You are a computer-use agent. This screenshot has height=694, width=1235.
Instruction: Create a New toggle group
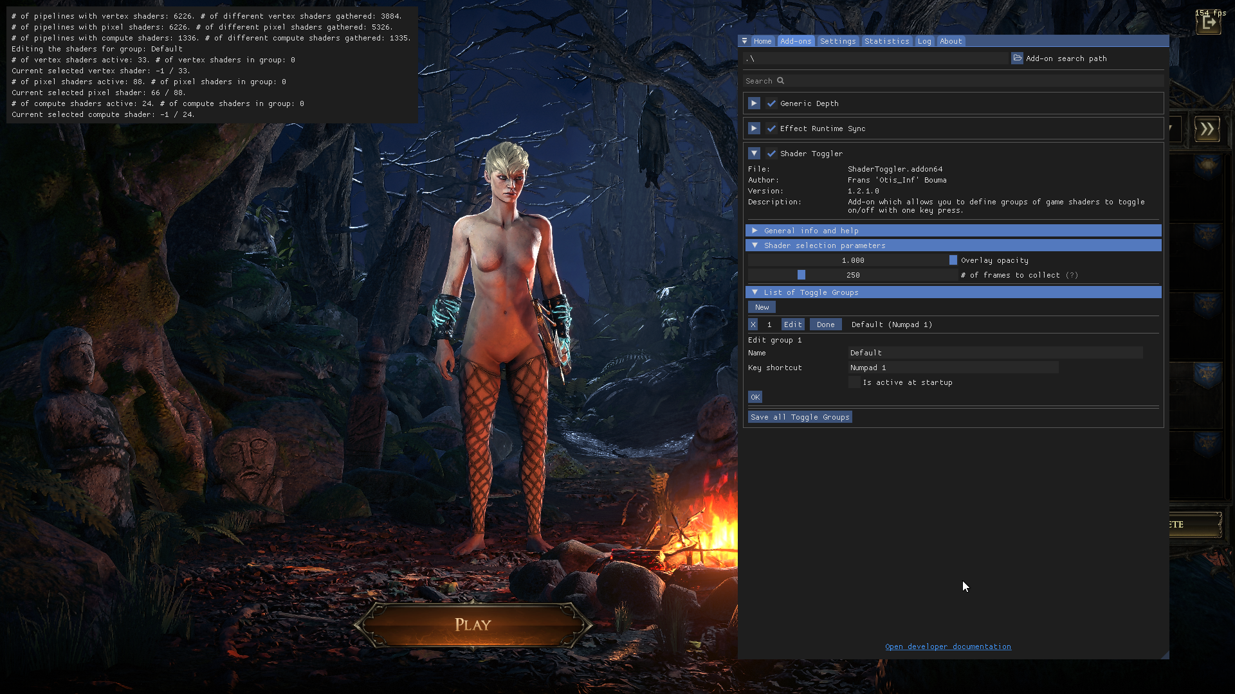[x=762, y=307]
